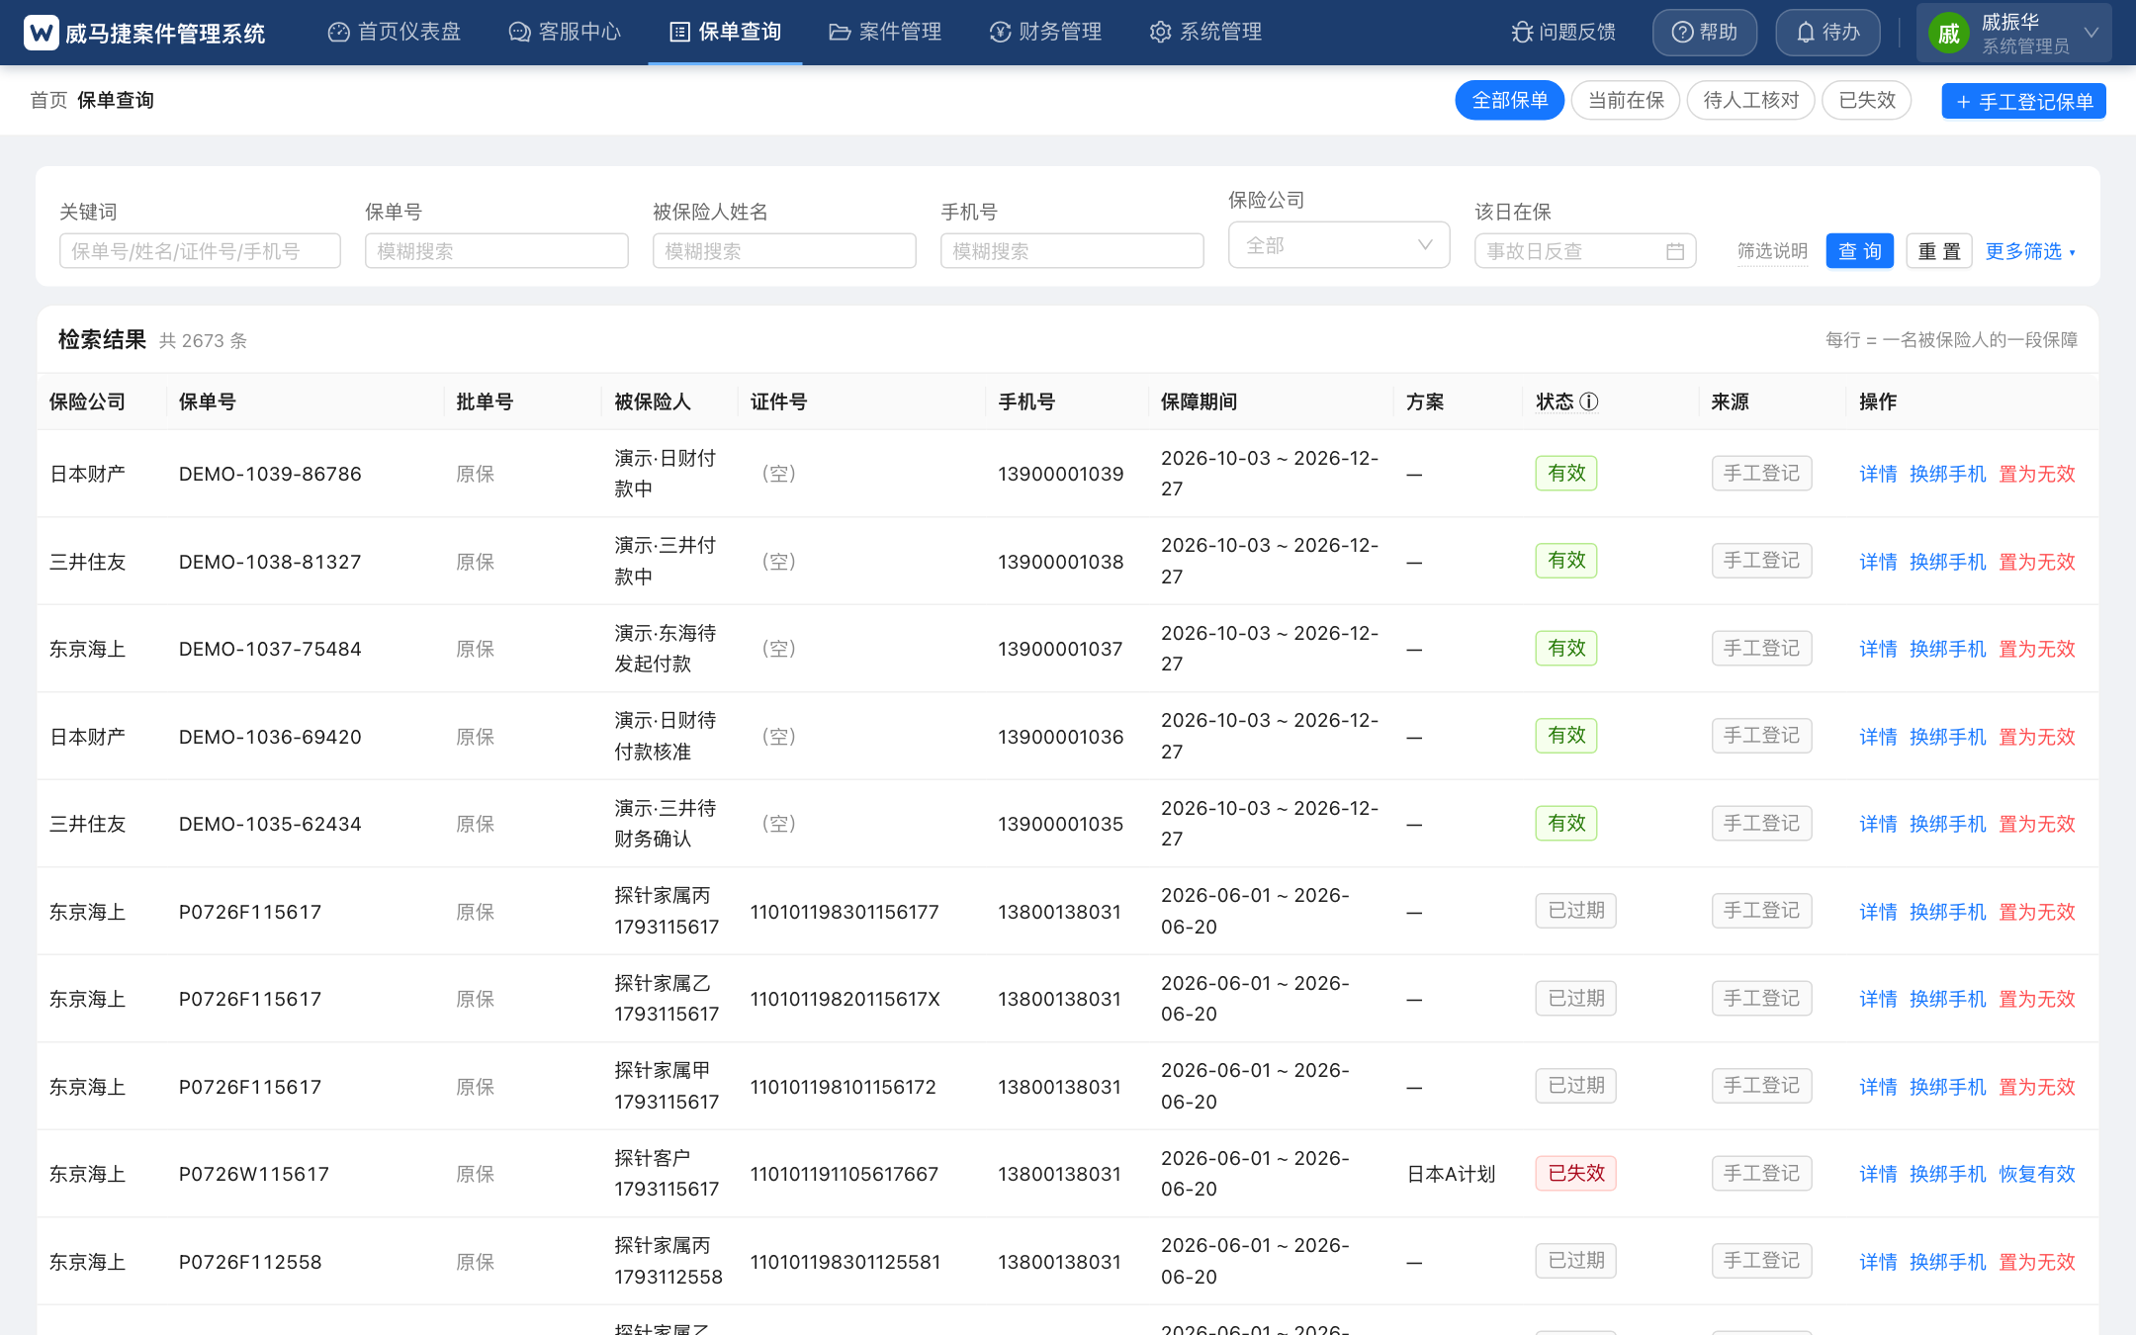Open 财务管理 menu item
Screen dimensions: 2136x1335
pos(1045,32)
